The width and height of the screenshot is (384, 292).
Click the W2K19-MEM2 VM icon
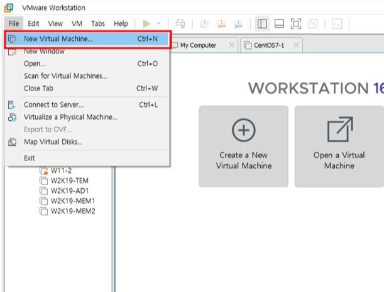(43, 211)
